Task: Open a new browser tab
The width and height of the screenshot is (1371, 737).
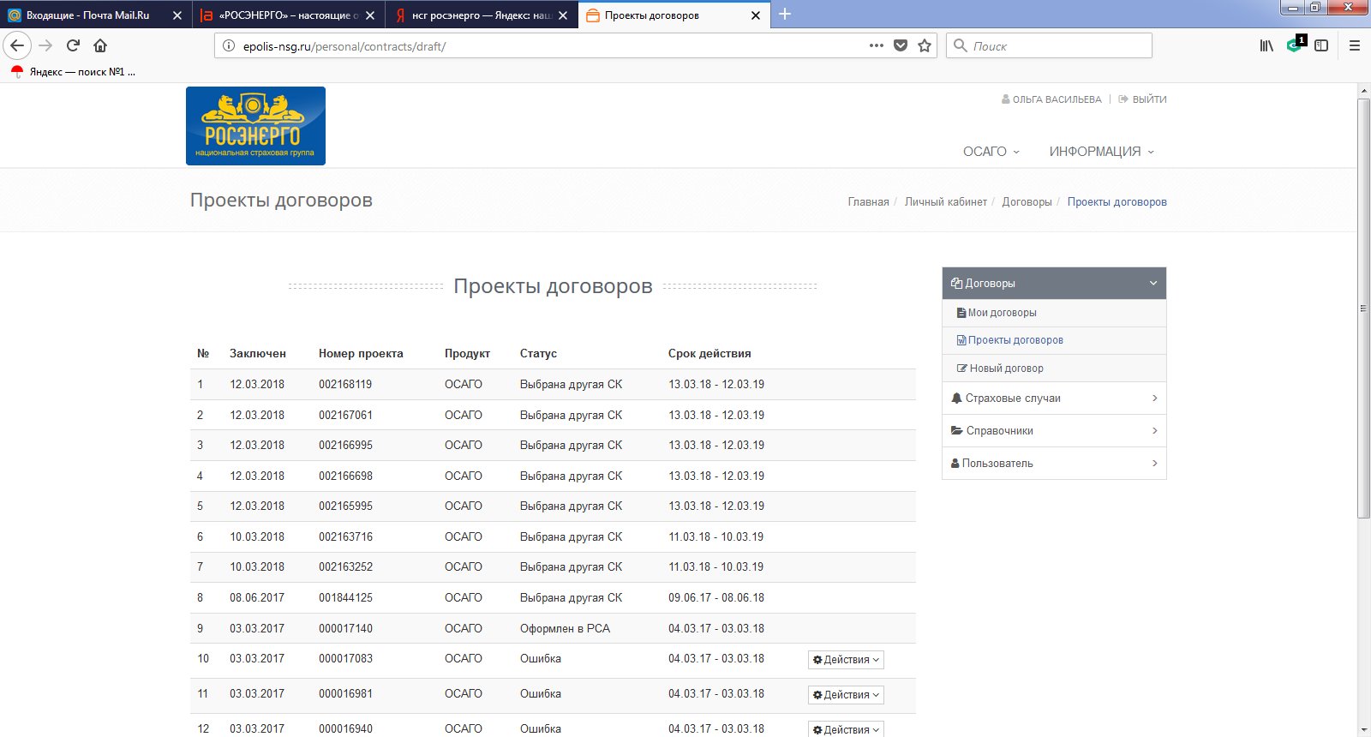Action: pos(785,15)
